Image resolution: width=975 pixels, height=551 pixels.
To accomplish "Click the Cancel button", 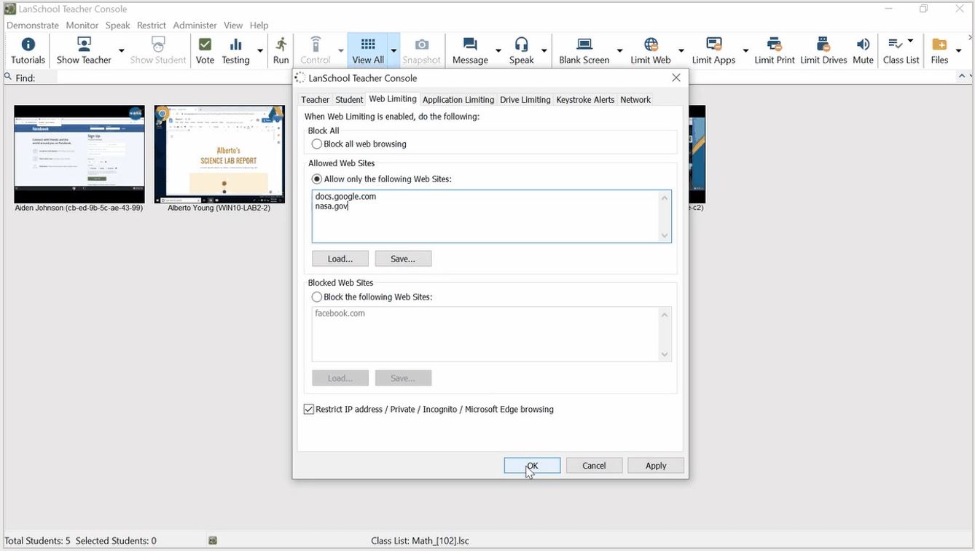I will click(594, 466).
